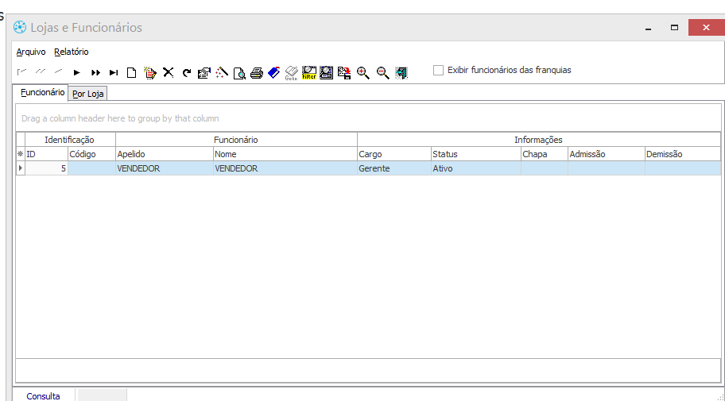Click the printer icon
This screenshot has width=725, height=401.
click(256, 73)
